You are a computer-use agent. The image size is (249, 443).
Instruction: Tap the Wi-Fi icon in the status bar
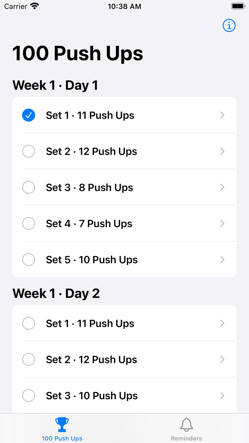click(x=35, y=6)
